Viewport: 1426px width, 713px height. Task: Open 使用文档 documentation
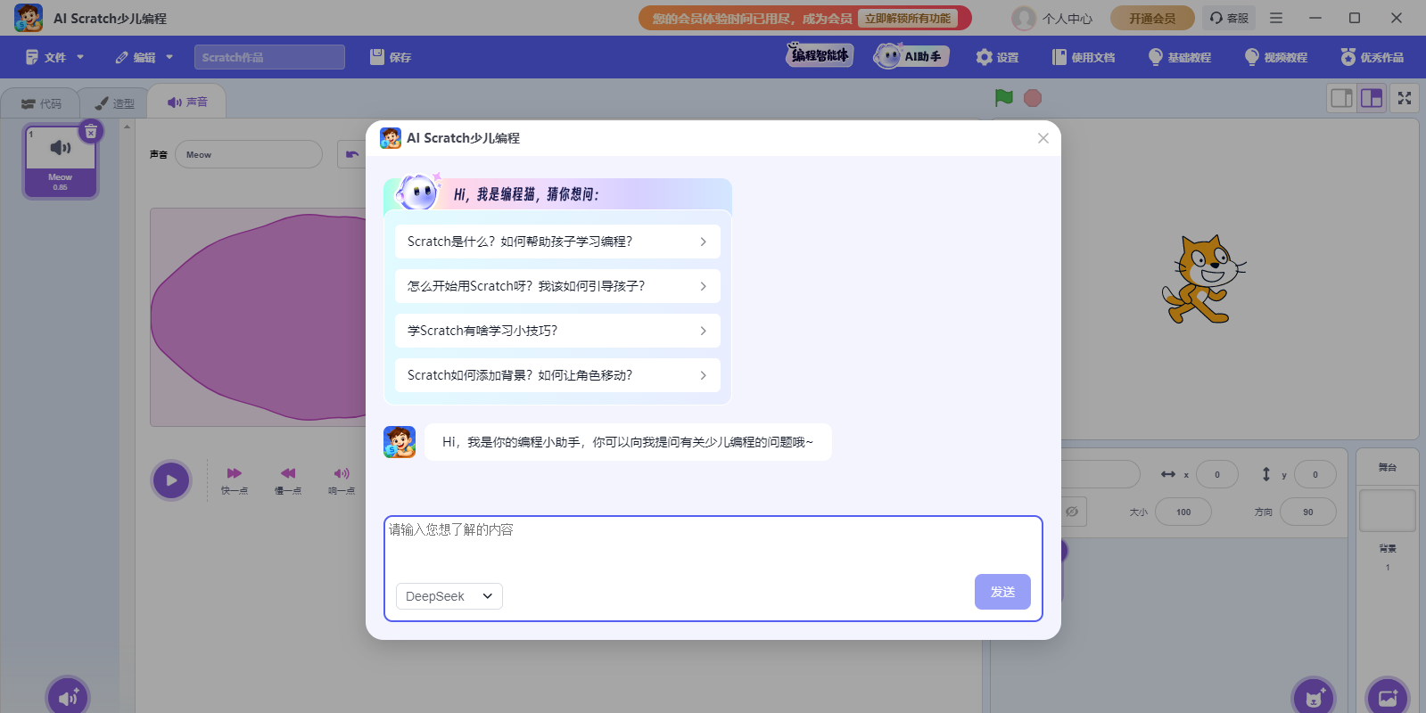tap(1084, 57)
